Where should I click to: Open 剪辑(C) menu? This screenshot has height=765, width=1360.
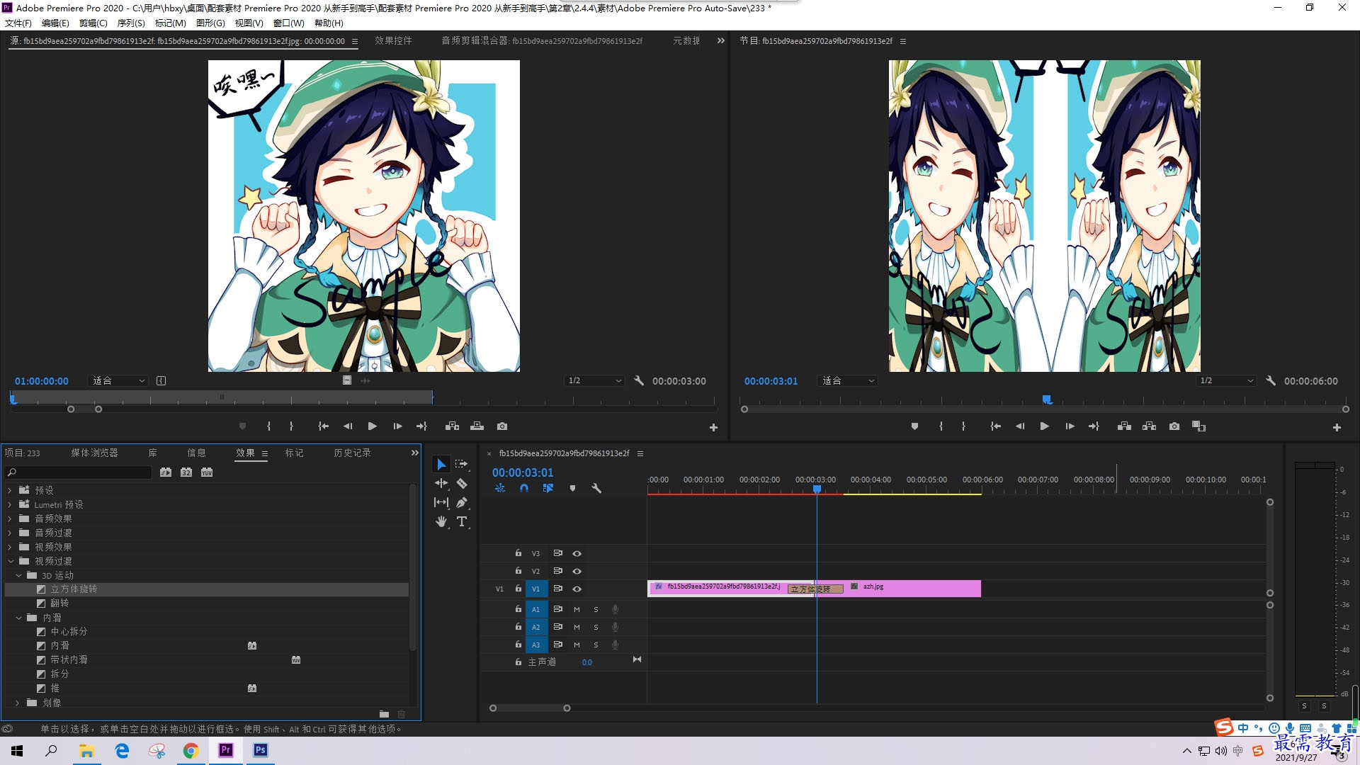93,23
